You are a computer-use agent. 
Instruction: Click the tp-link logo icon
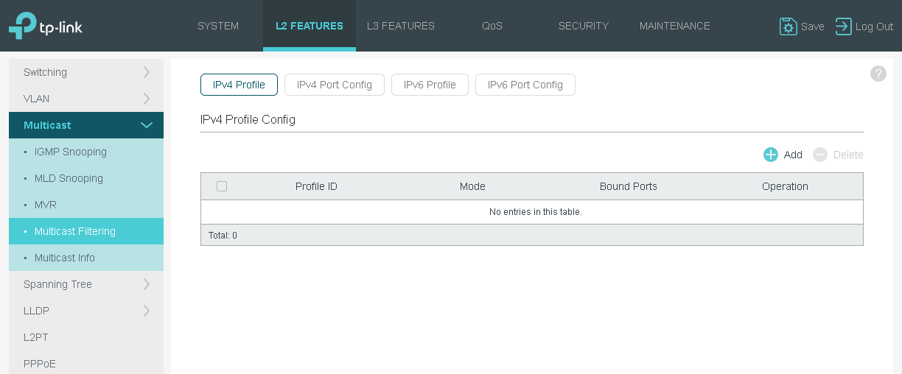click(22, 26)
